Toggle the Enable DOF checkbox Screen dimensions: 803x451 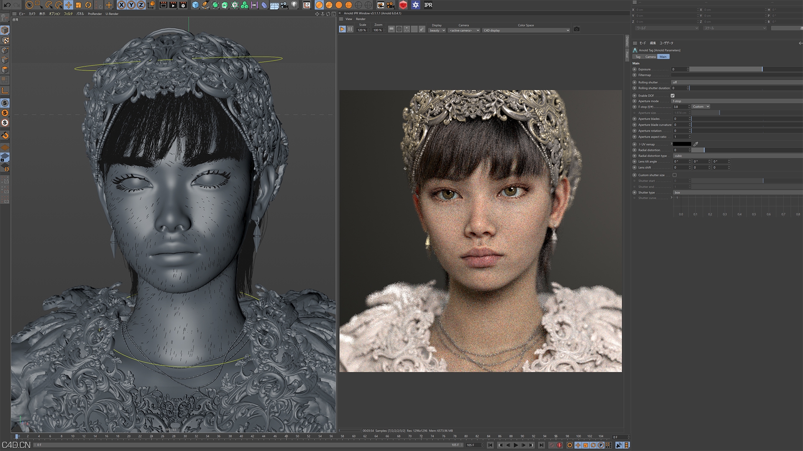[673, 96]
